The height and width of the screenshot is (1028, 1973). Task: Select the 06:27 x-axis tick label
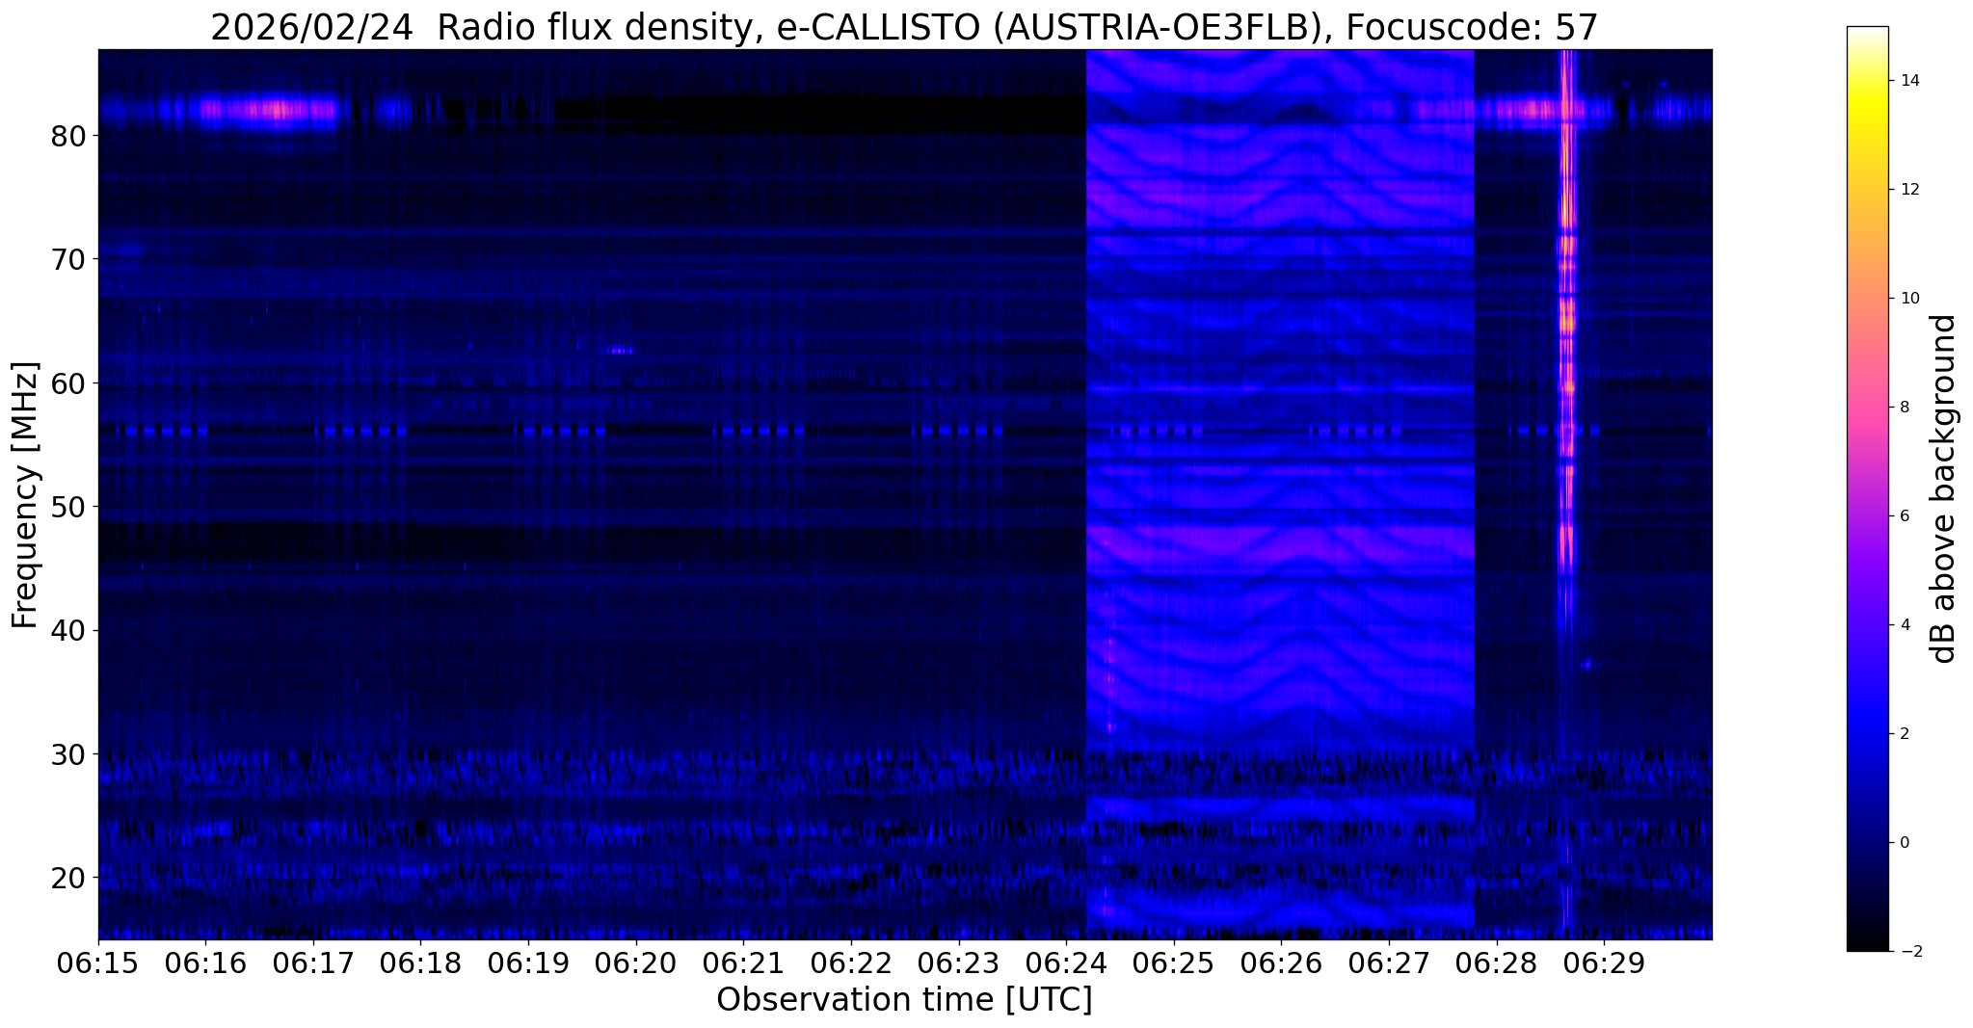[1389, 963]
